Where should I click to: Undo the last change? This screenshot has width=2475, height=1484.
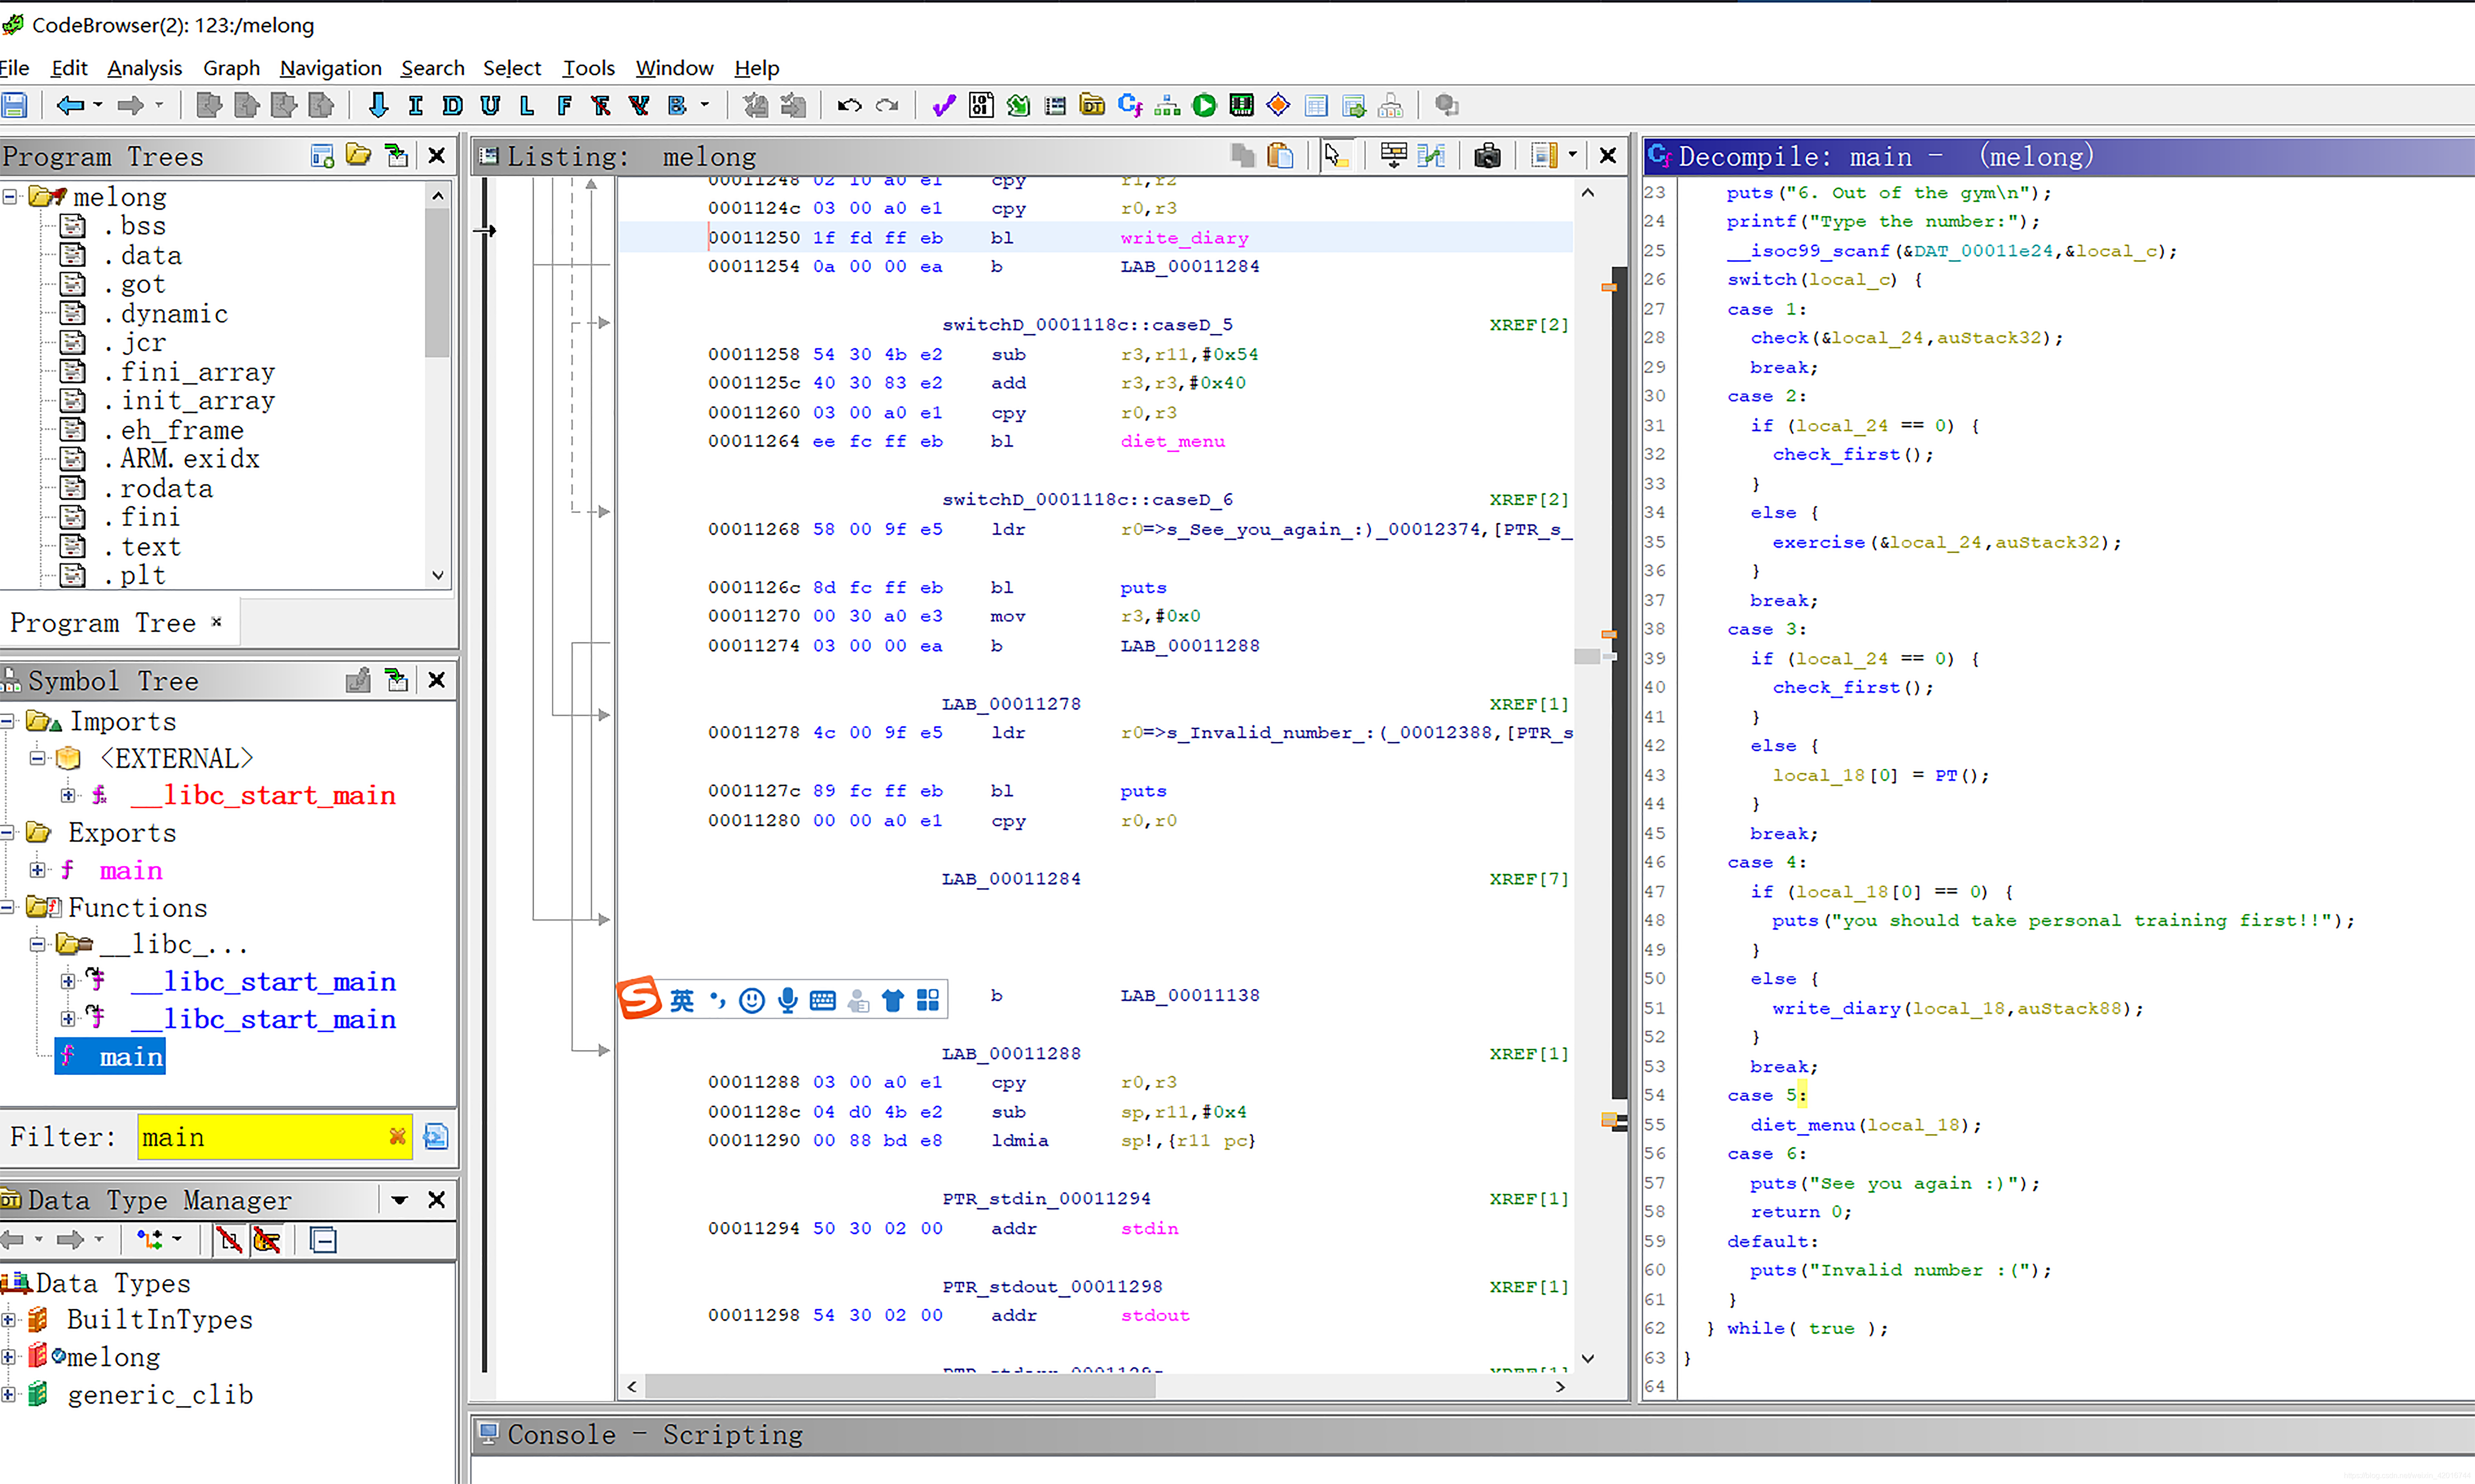849,105
